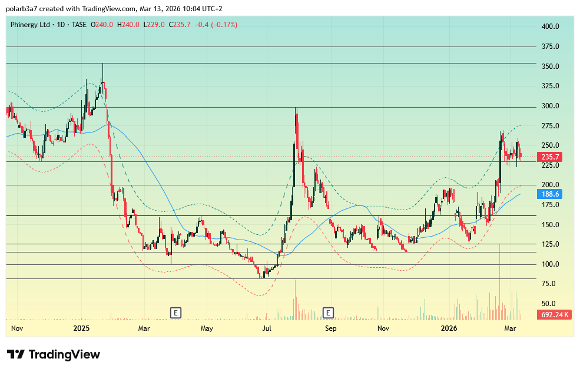Click the Phinergy Ltd symbol title

[30, 25]
